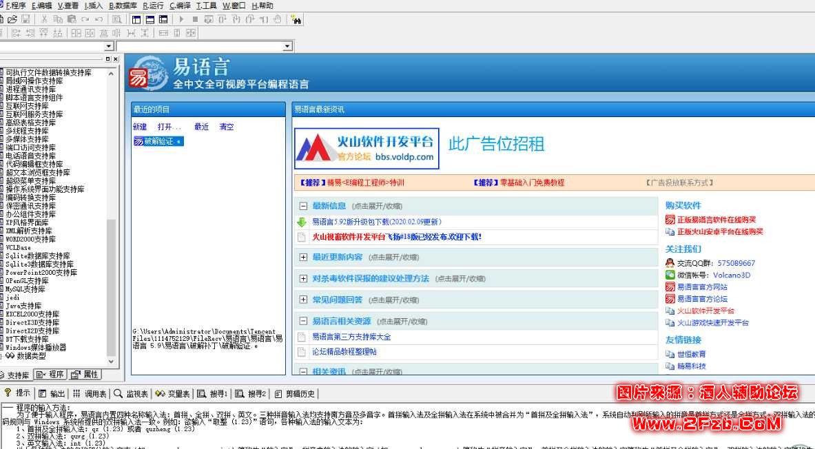The image size is (815, 449).
Task: Toggle the combined panels layout icon
Action: tap(163, 20)
